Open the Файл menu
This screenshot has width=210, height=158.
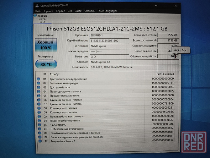pyautogui.click(x=38, y=11)
